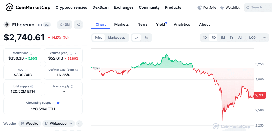
Task: Click the CoinMarketCap logo
Action: [28, 7]
